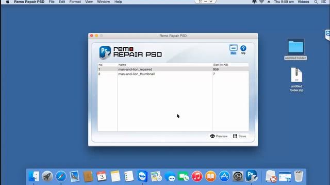Open Messages from the Dock
The image size is (330, 185).
170,176
